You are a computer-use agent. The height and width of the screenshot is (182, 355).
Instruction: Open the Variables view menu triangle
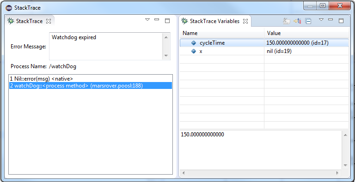321,20
